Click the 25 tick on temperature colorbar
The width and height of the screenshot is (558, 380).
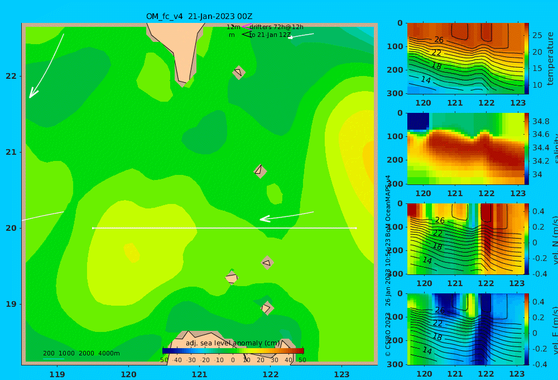pyautogui.click(x=537, y=35)
